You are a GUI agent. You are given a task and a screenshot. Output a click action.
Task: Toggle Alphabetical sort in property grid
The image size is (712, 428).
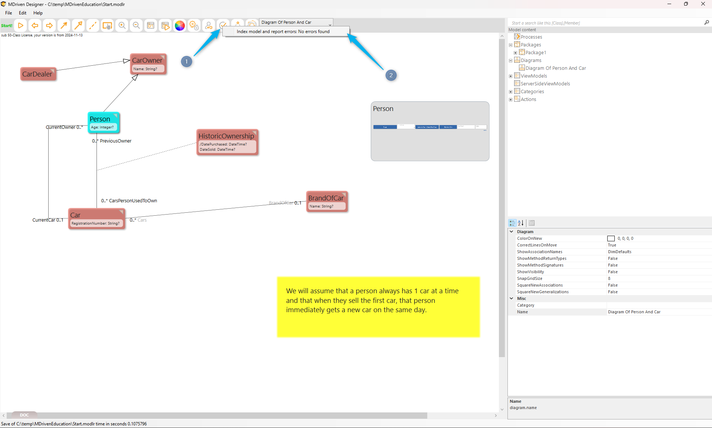tap(521, 223)
